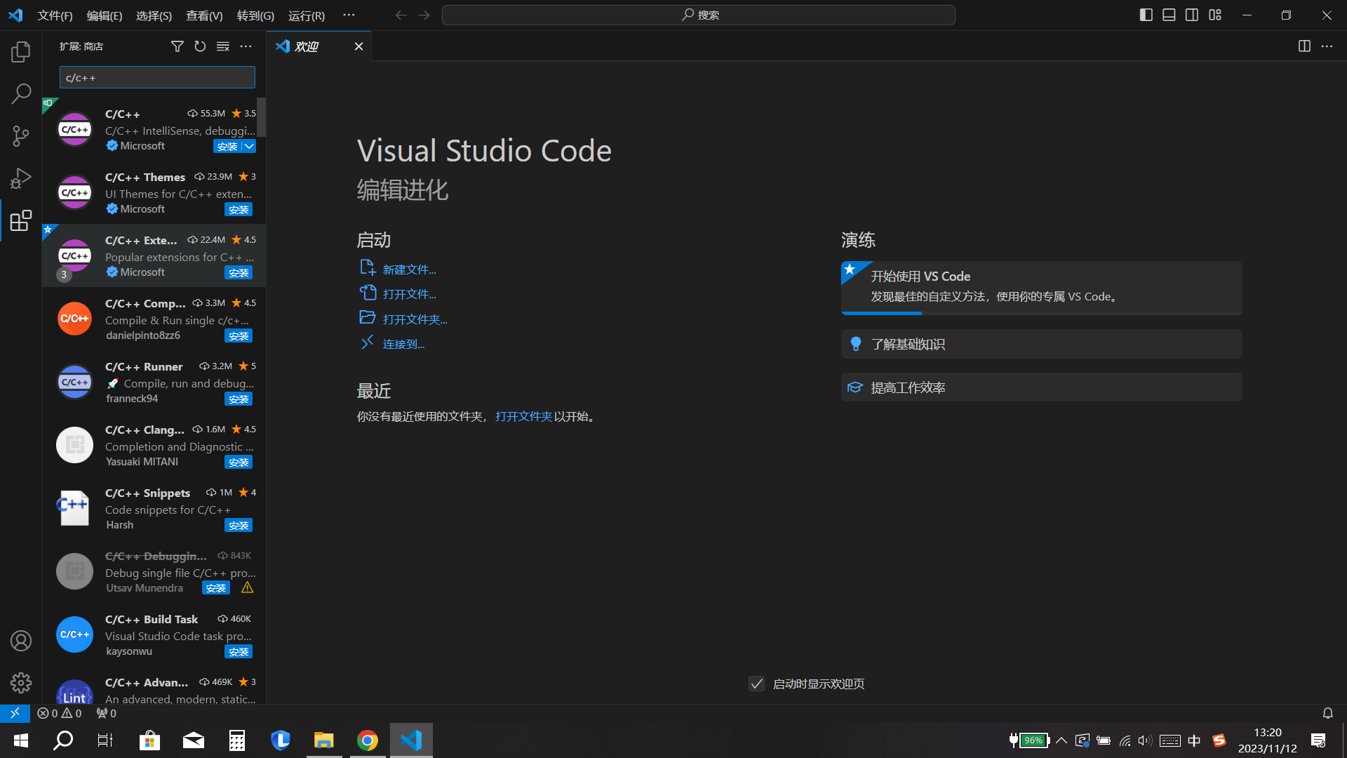Select the Extensions view icon

(21, 220)
